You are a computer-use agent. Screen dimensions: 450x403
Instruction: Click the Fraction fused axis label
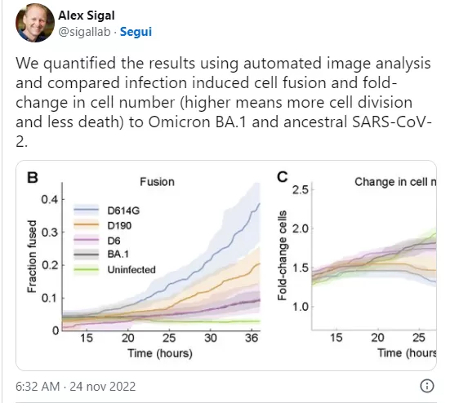(x=32, y=256)
